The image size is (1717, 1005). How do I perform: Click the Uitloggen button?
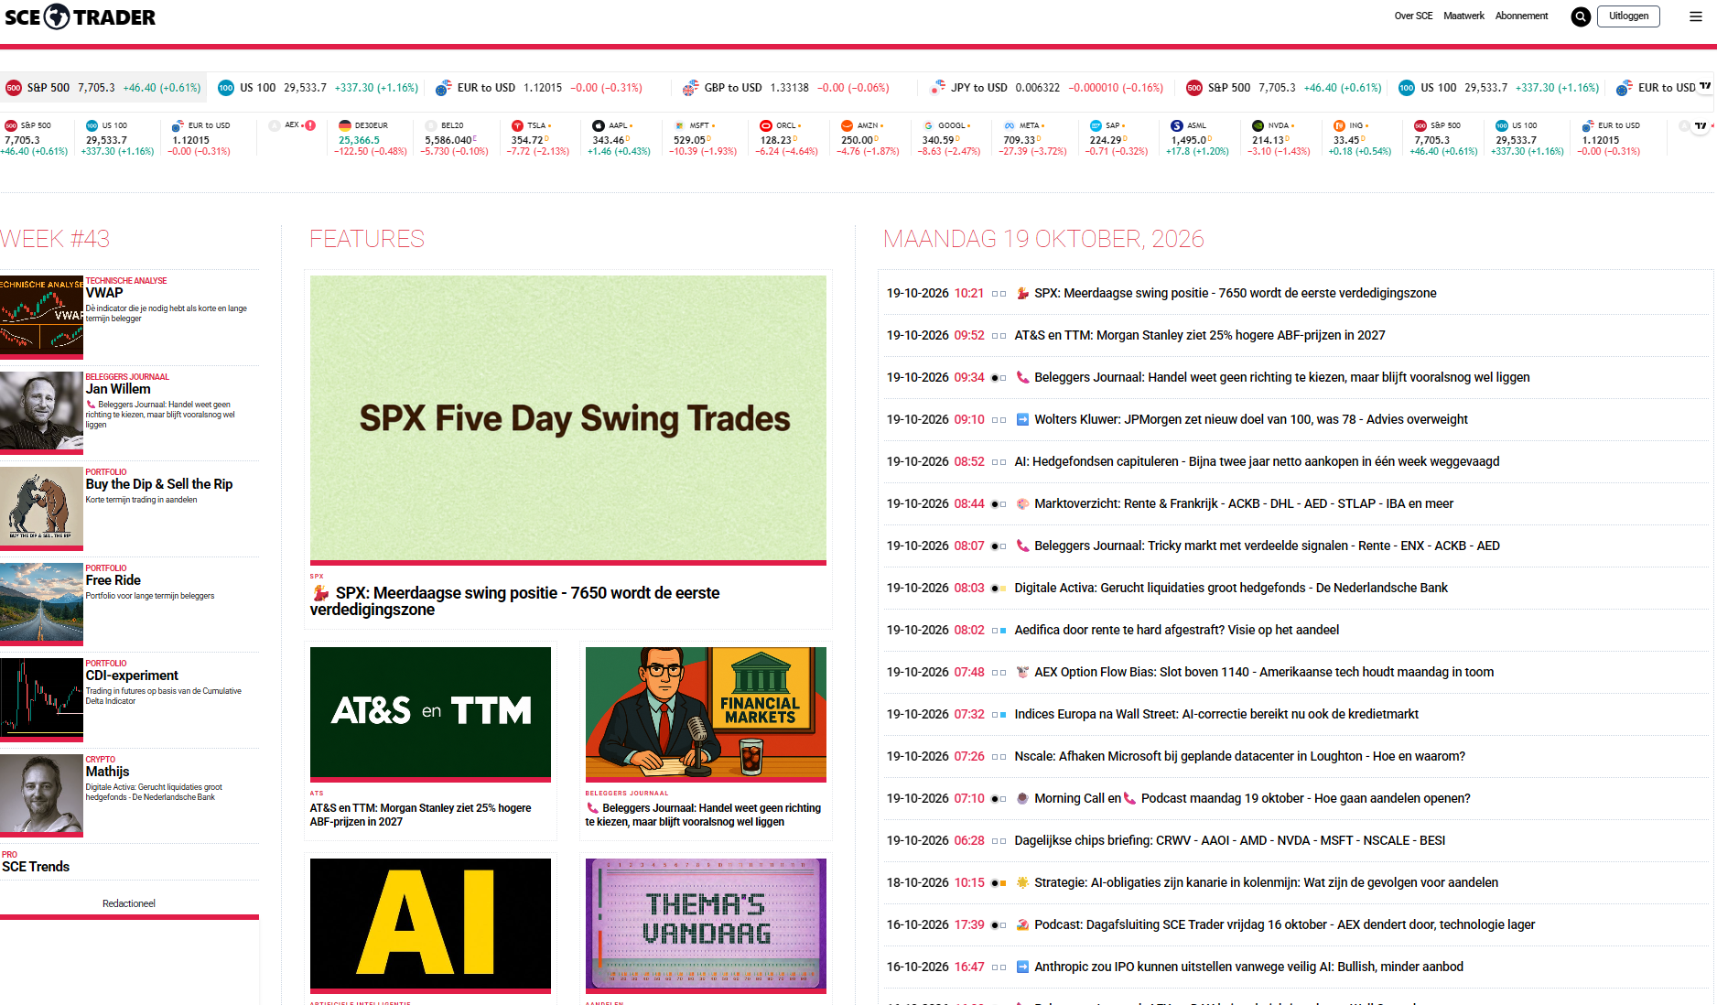point(1628,16)
